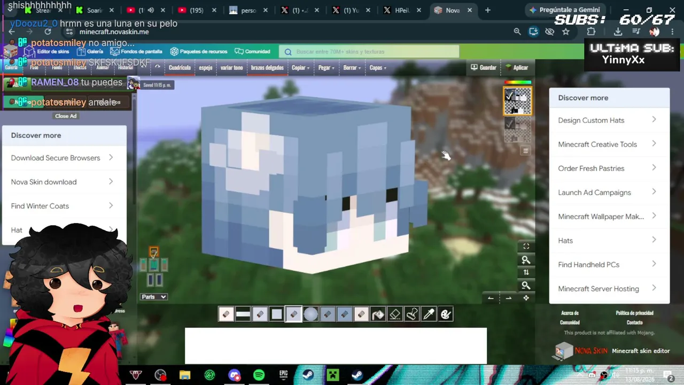Expand the Find Winter Coats link
This screenshot has width=684, height=385.
(64, 206)
